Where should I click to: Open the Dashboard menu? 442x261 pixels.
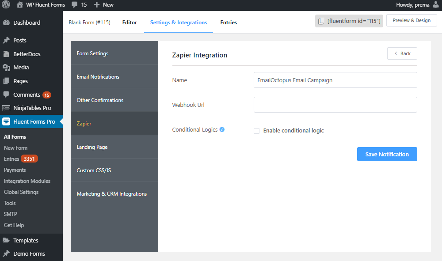(x=27, y=23)
